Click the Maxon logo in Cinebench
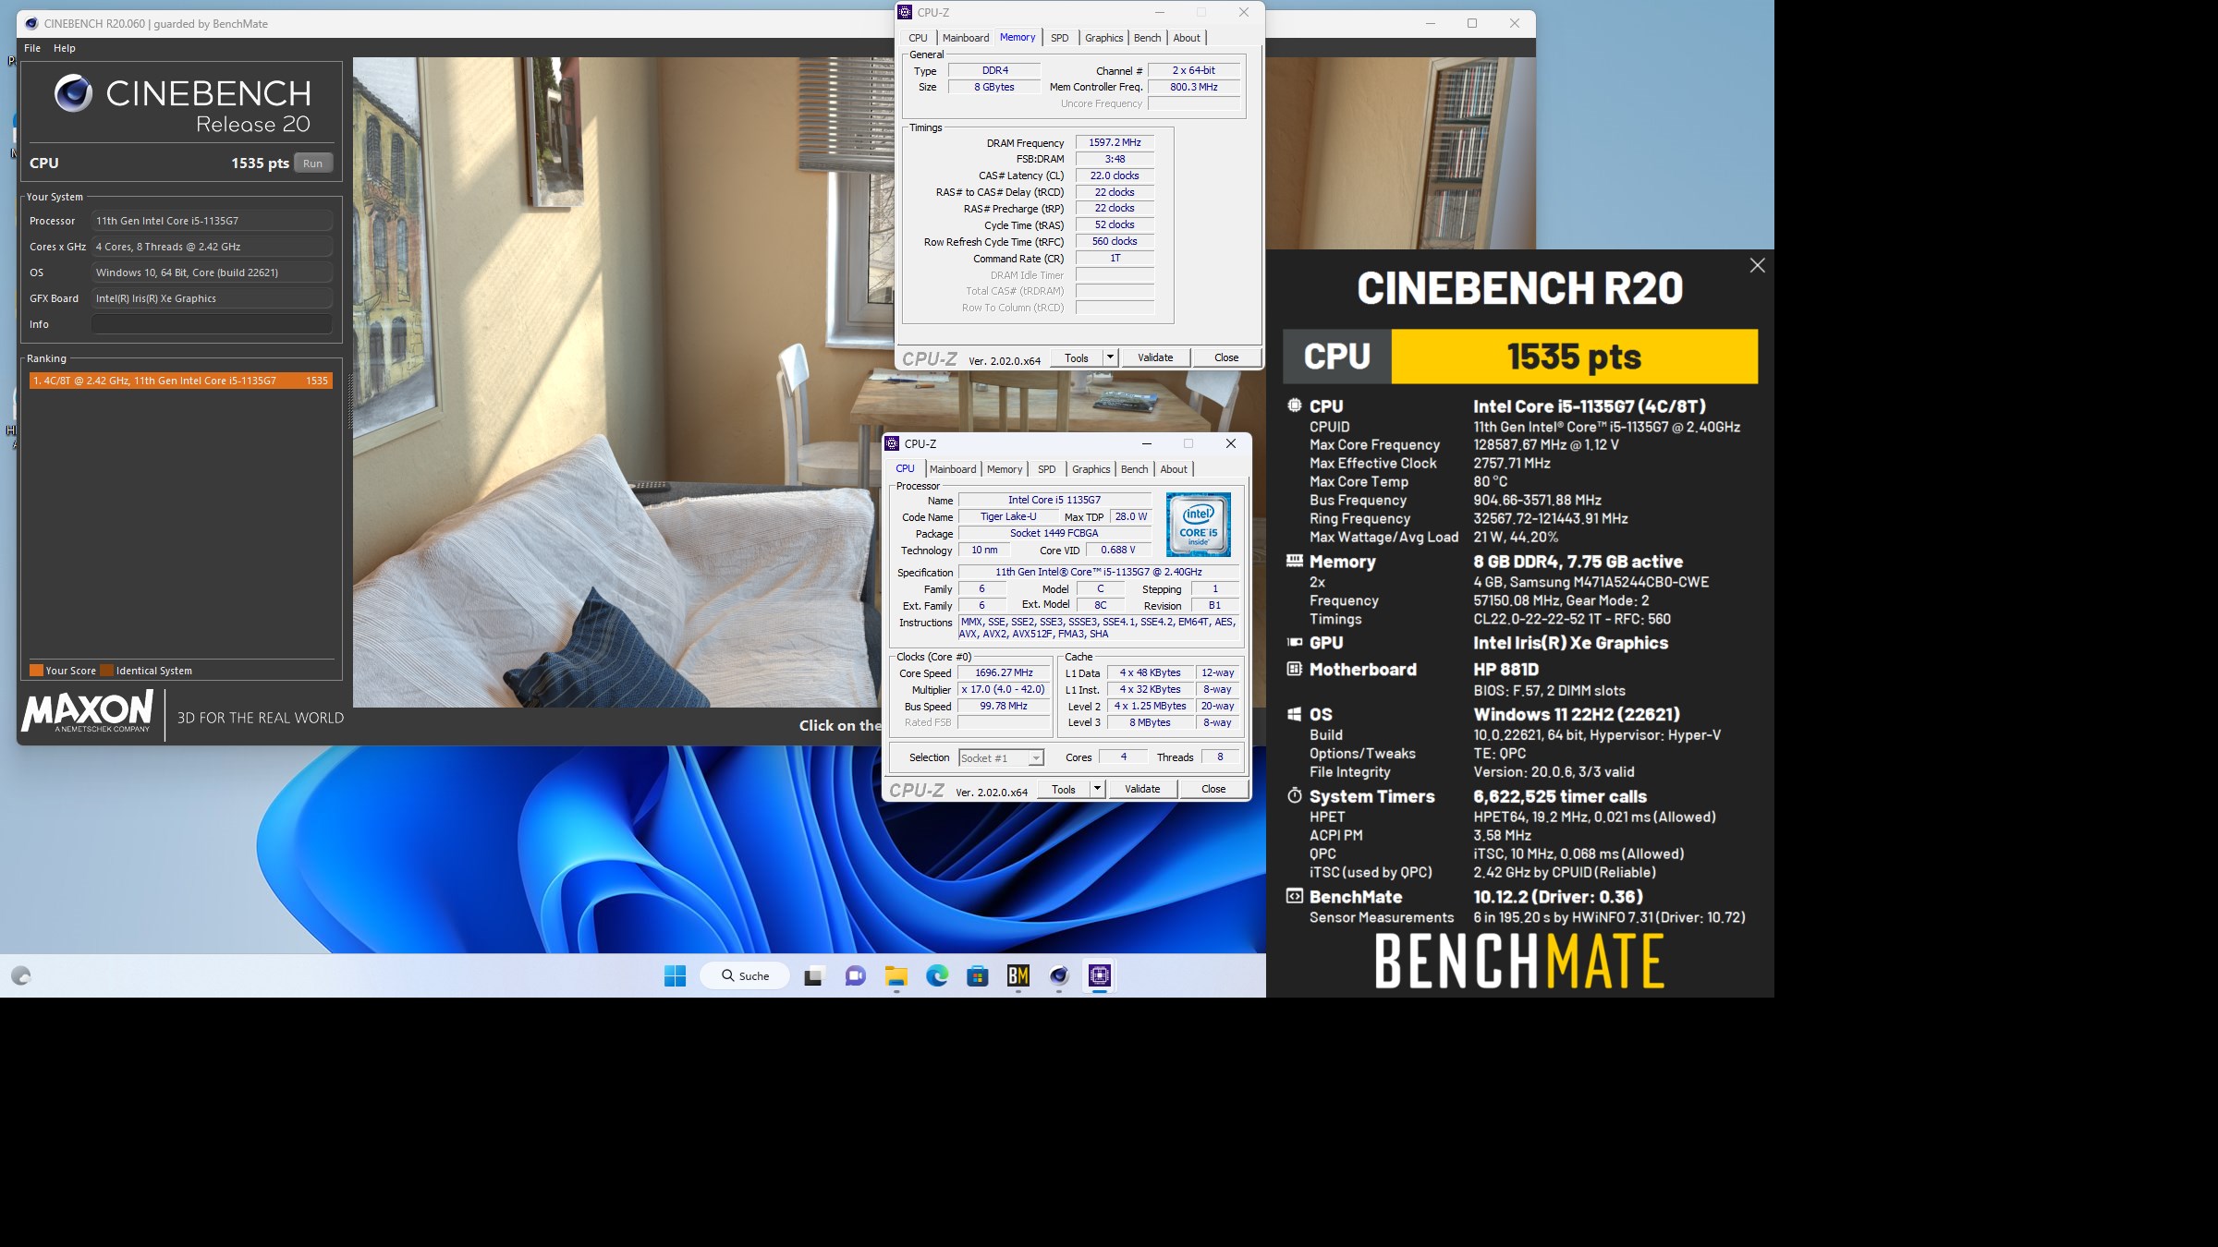2218x1247 pixels. tap(88, 712)
